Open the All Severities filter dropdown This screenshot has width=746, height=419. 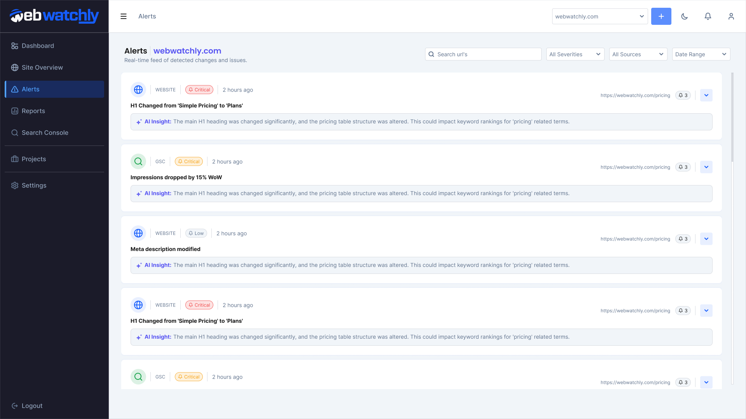tap(575, 54)
